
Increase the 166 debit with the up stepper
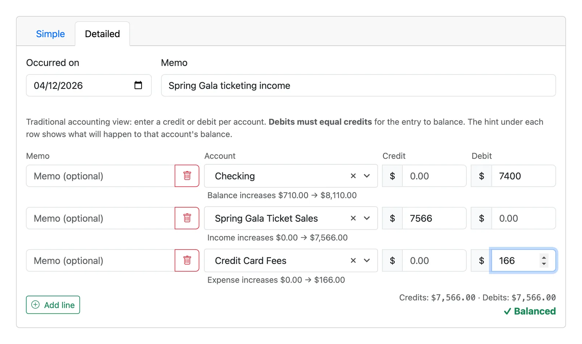point(544,257)
